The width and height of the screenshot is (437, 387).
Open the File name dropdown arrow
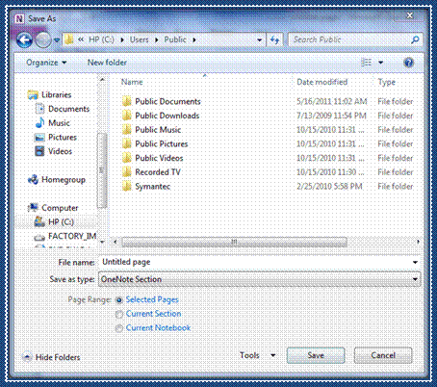[x=415, y=262]
